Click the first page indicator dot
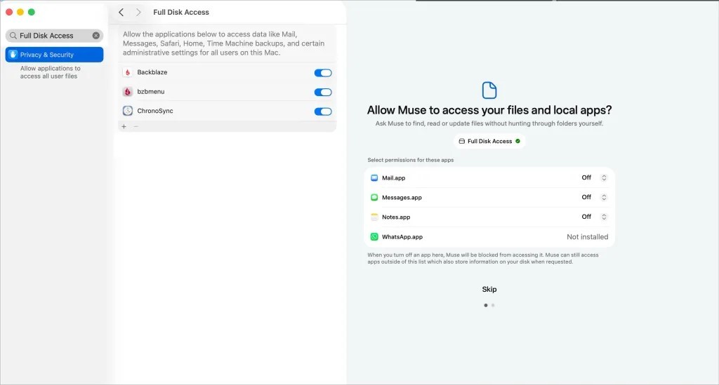 click(486, 305)
